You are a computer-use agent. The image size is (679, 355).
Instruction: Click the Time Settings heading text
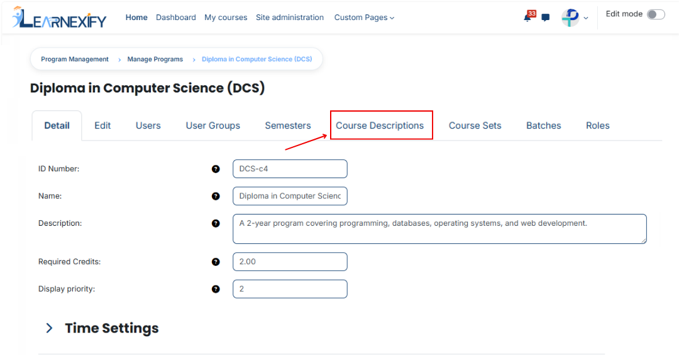112,328
